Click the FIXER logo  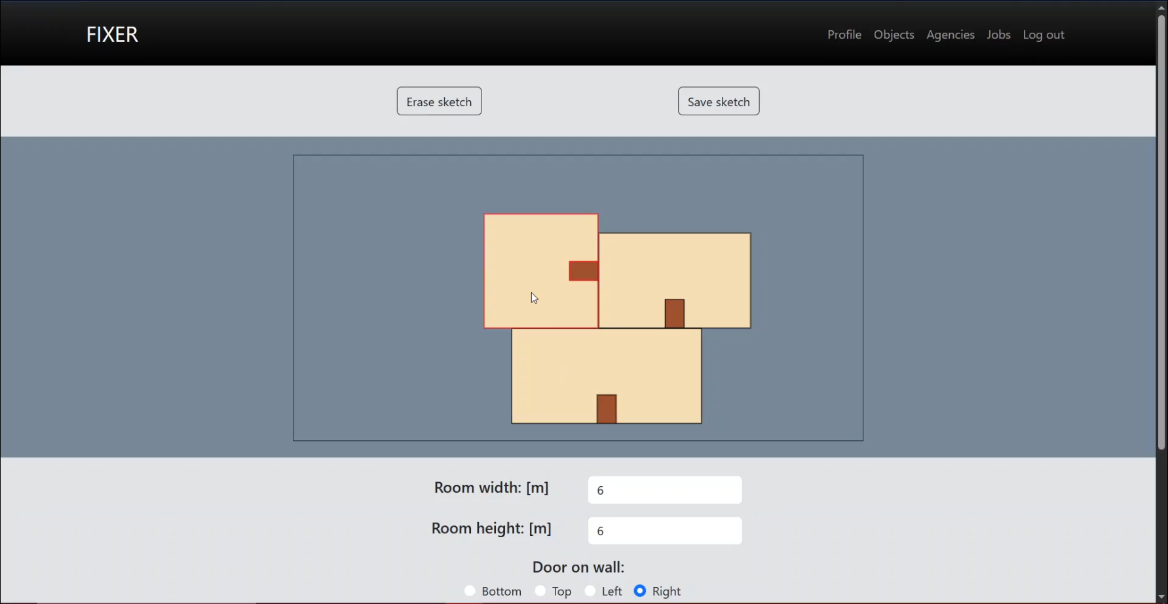(112, 34)
